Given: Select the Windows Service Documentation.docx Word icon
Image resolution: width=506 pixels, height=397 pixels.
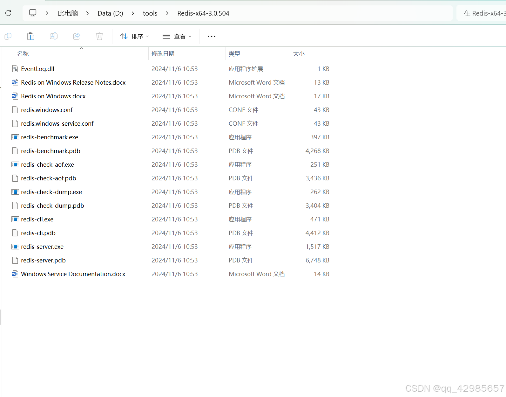Looking at the screenshot, I should pos(15,274).
